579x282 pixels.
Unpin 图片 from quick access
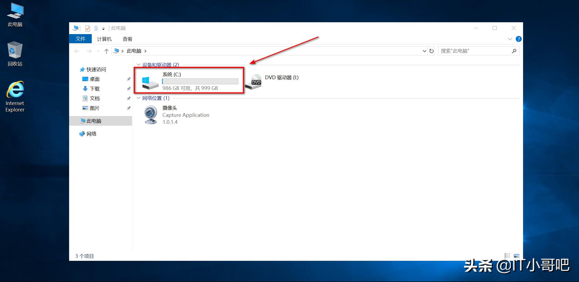pyautogui.click(x=129, y=108)
